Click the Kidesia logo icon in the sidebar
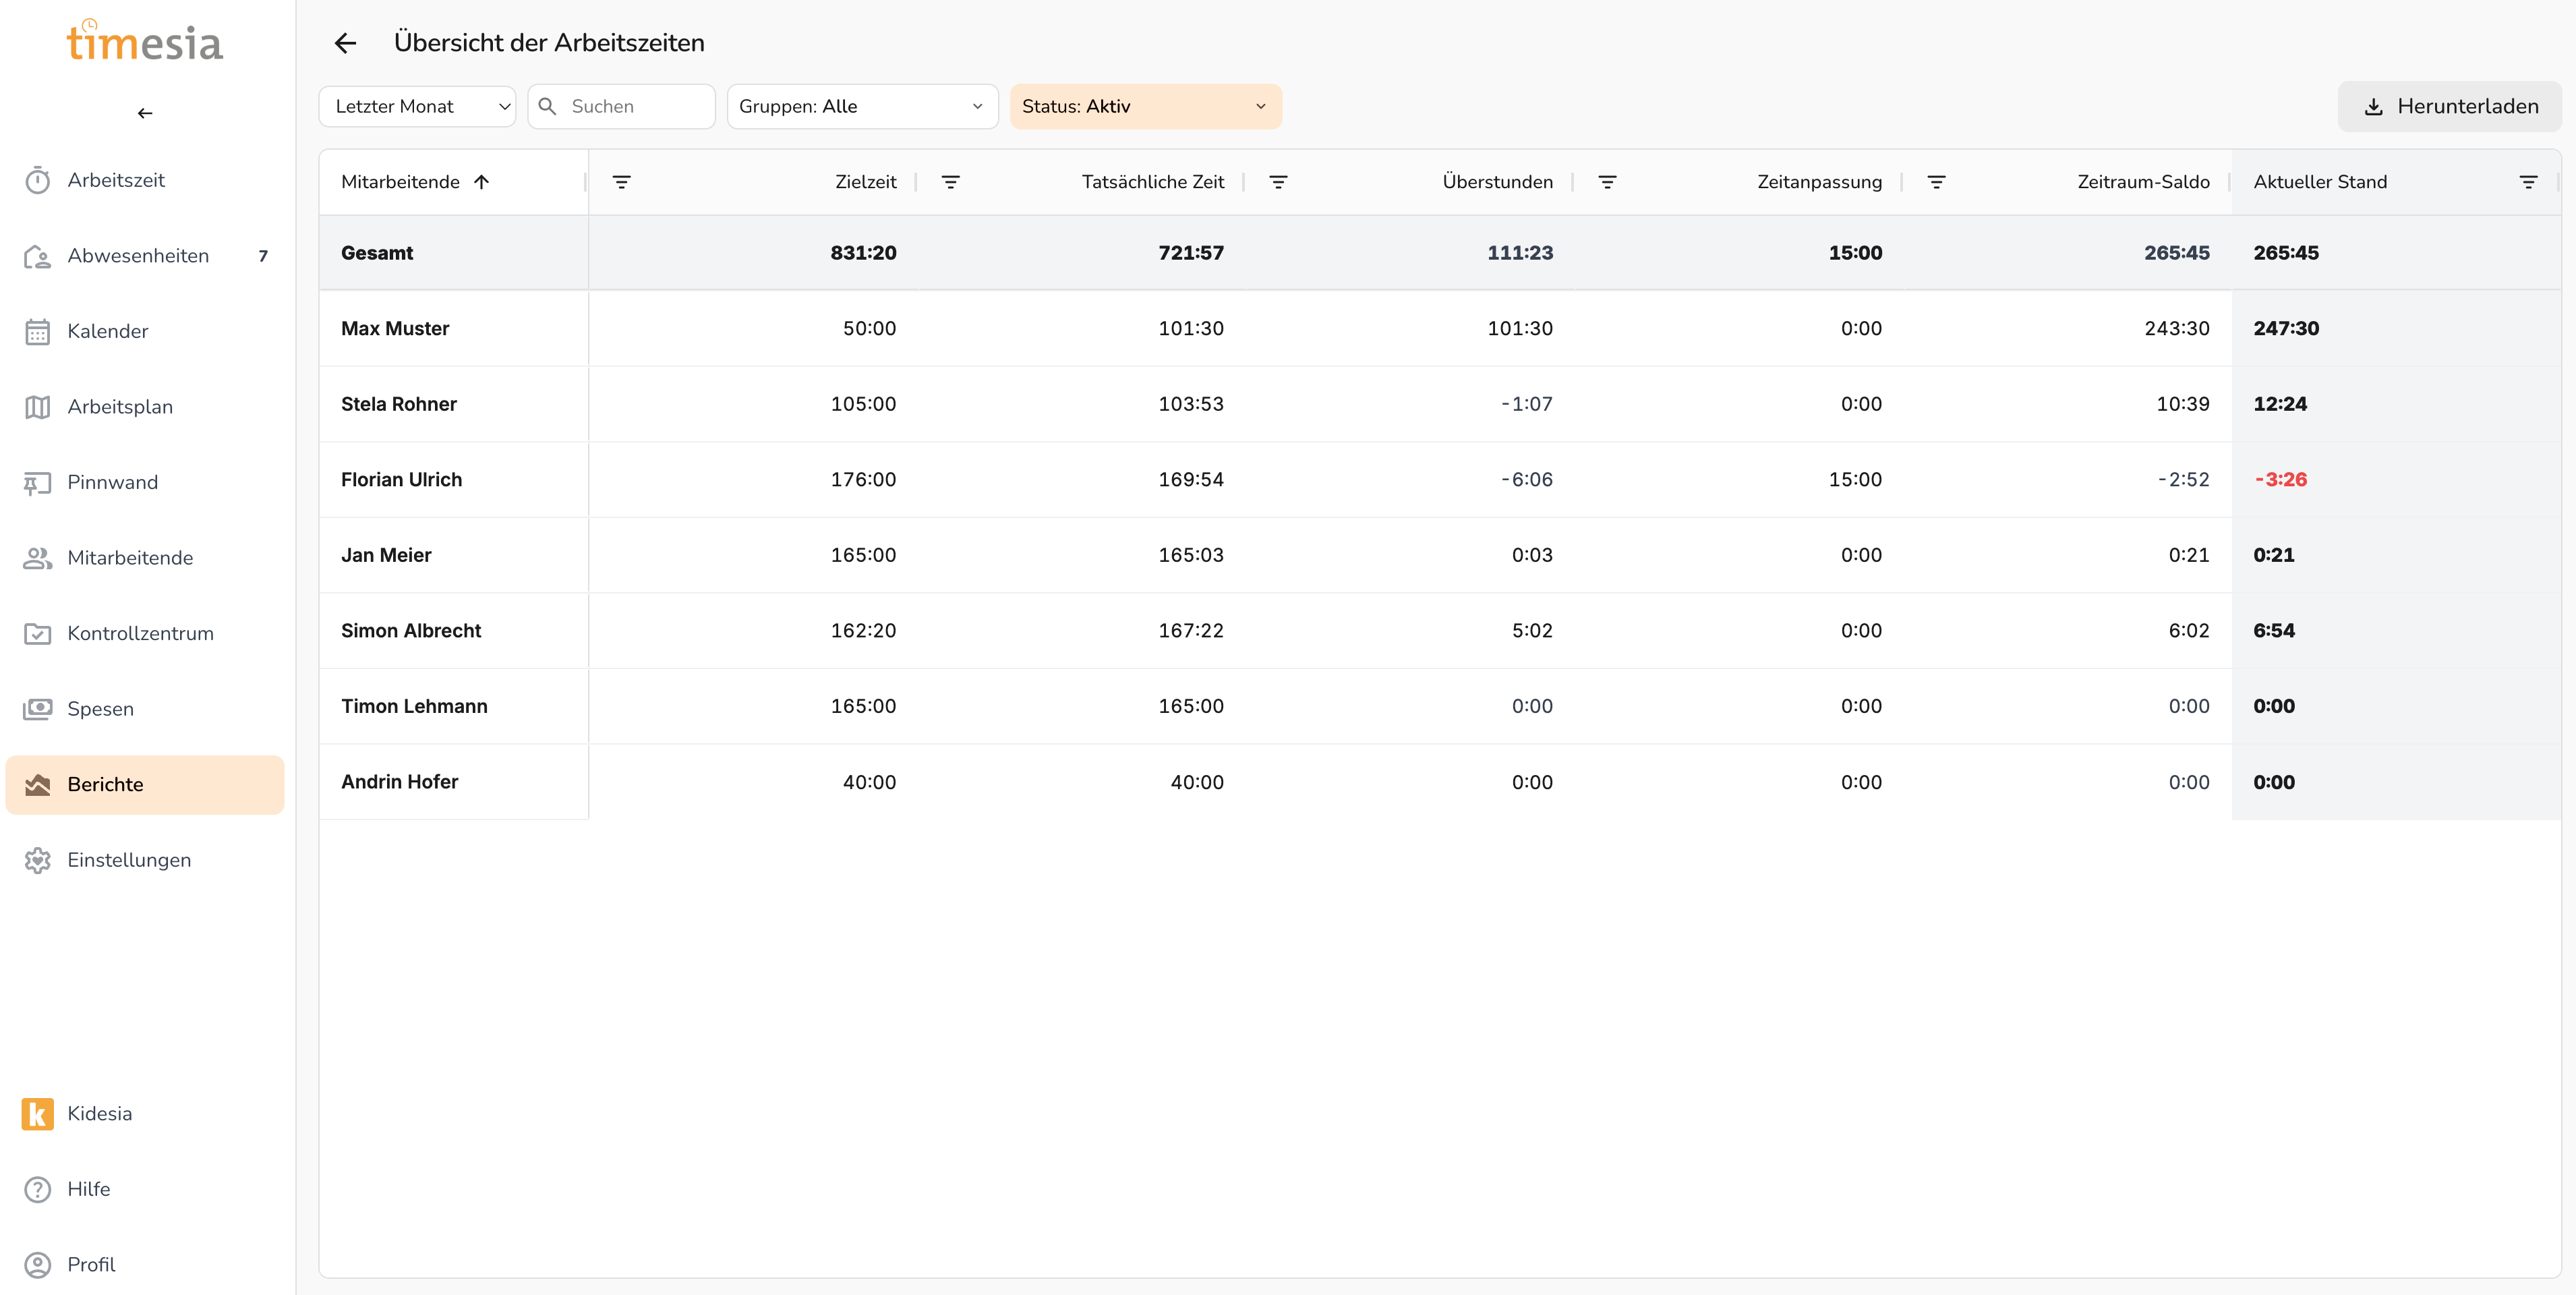2576x1295 pixels. coord(37,1113)
